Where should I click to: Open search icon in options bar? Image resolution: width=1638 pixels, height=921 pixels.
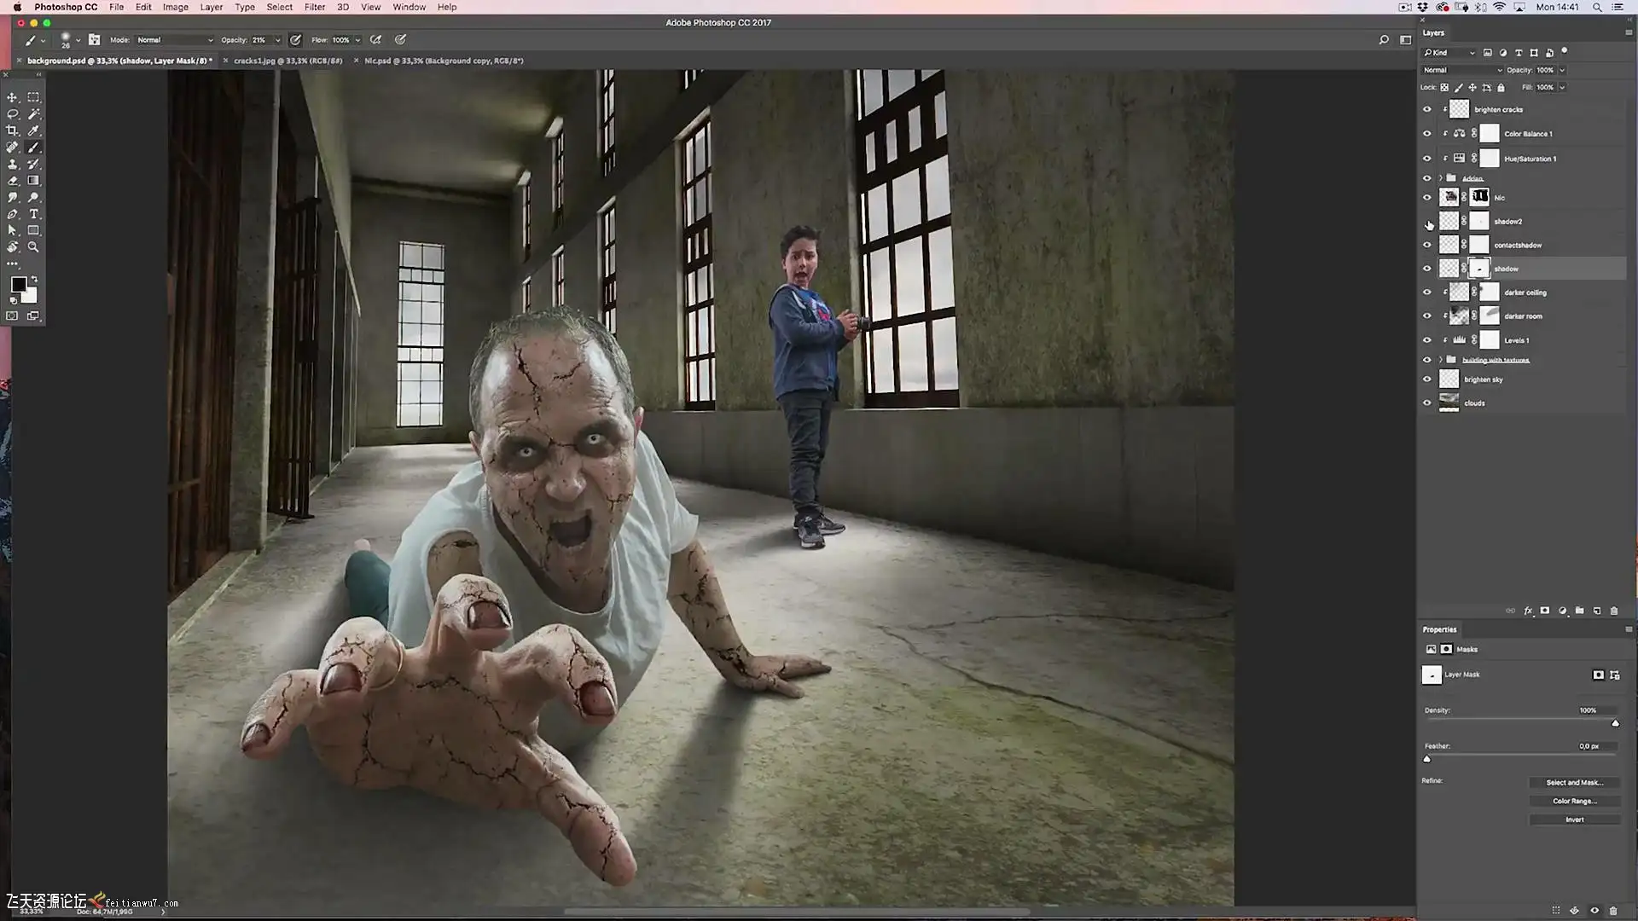pyautogui.click(x=1384, y=40)
